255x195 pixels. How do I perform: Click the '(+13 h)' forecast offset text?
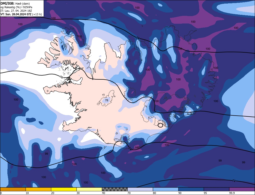pos(37,14)
